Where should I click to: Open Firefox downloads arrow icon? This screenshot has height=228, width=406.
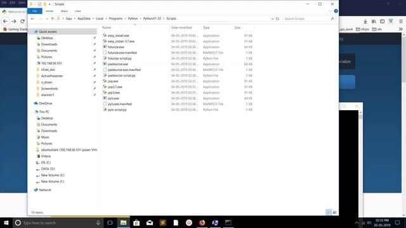pyautogui.click(x=365, y=22)
